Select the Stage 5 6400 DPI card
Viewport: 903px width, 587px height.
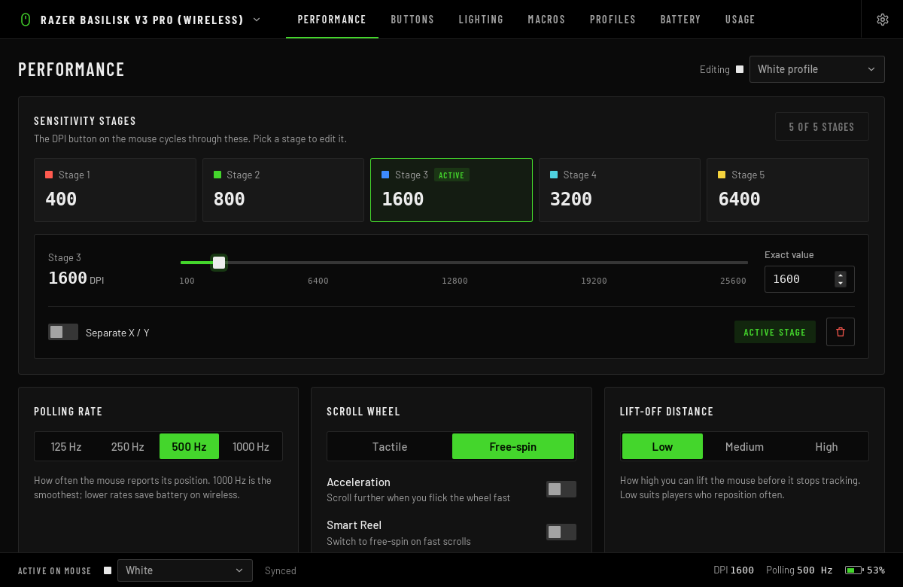pyautogui.click(x=788, y=190)
